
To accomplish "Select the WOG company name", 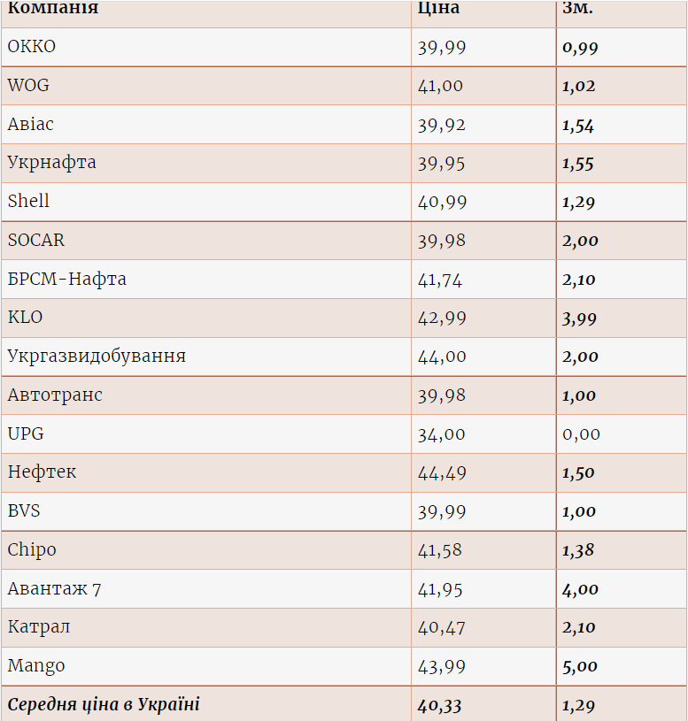I will pyautogui.click(x=28, y=86).
